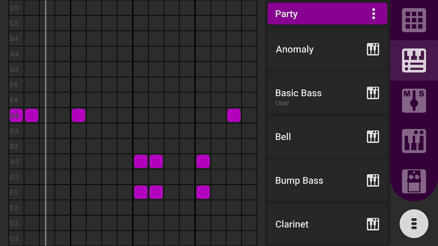Open the Party three-dot options menu
The height and width of the screenshot is (246, 438).
(373, 14)
